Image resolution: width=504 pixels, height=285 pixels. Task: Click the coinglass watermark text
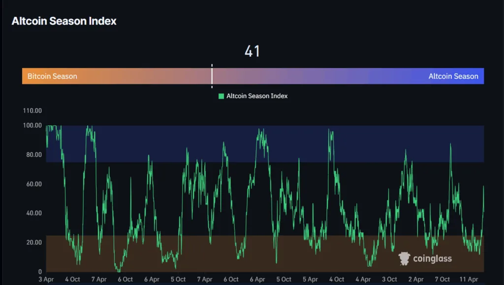click(x=432, y=258)
